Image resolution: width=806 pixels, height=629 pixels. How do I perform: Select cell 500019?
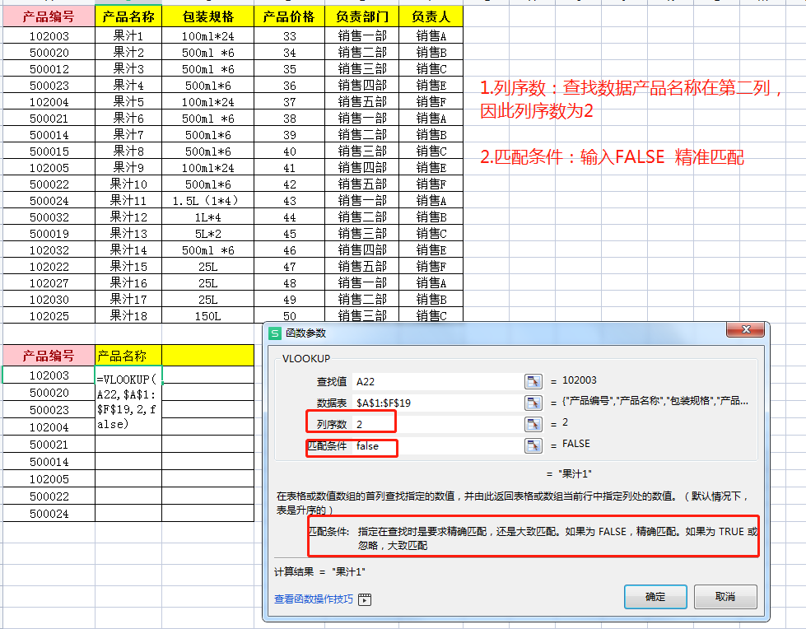pos(49,233)
